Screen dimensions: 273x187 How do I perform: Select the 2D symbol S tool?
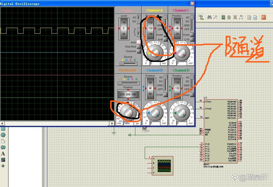click(x=3, y=160)
